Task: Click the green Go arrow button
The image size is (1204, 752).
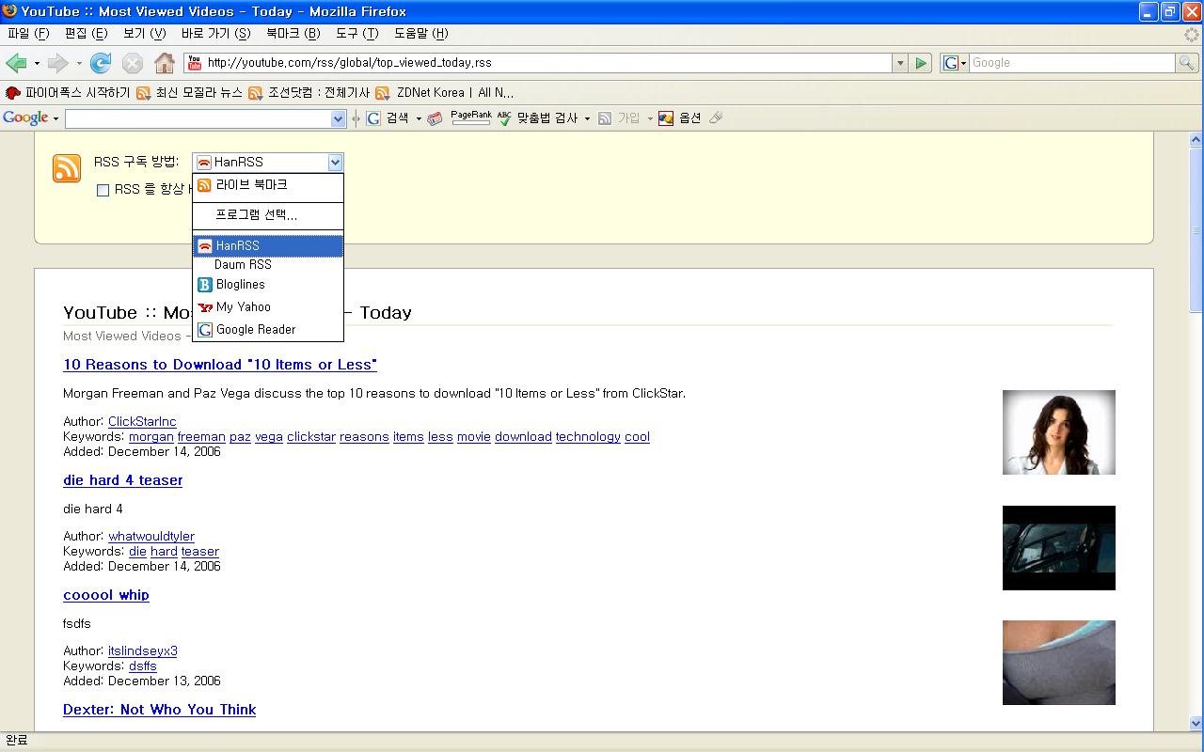Action: tap(921, 63)
